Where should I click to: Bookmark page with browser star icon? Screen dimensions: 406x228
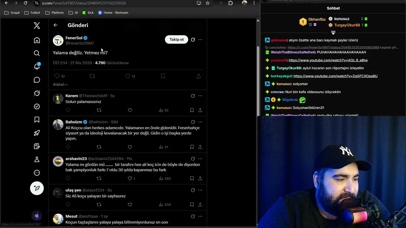(x=207, y=3)
